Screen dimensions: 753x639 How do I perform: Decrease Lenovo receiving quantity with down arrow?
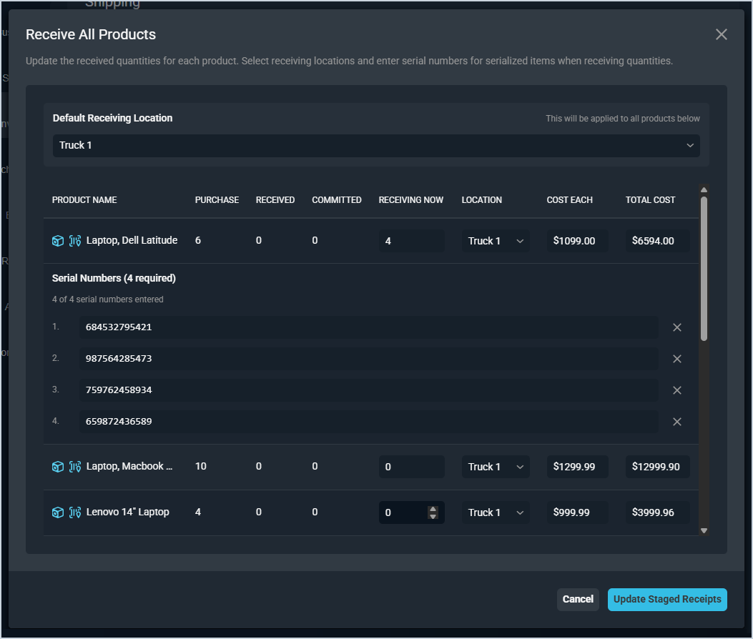[x=433, y=516]
